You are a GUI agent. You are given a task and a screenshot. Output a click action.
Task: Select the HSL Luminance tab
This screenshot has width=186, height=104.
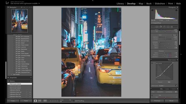(169, 92)
